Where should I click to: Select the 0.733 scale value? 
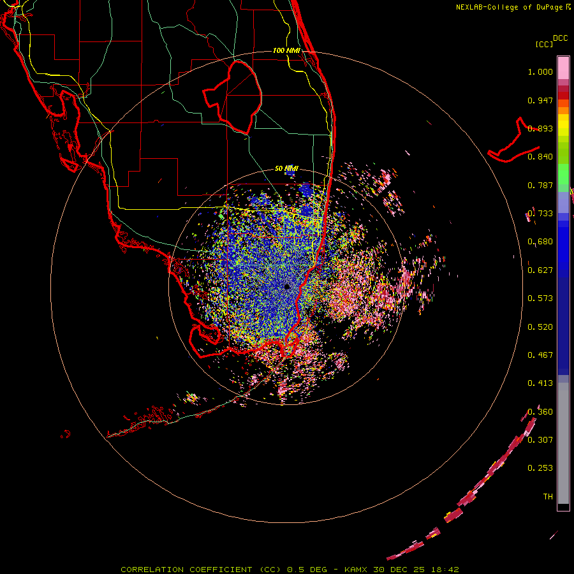point(540,214)
